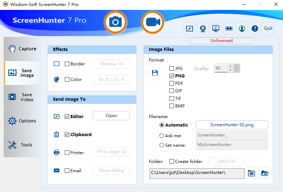Enable the JPG format checkbox

coord(172,68)
